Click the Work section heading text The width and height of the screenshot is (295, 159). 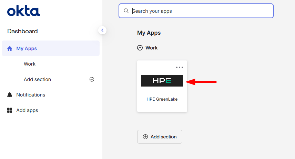(151, 48)
